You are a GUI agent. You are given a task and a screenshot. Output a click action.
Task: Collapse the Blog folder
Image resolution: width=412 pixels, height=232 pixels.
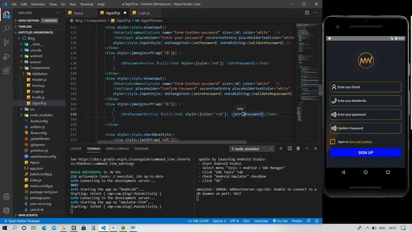[x=39, y=38]
